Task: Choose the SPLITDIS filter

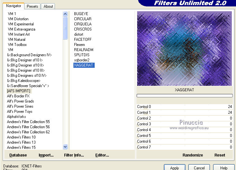Action: pos(81,55)
